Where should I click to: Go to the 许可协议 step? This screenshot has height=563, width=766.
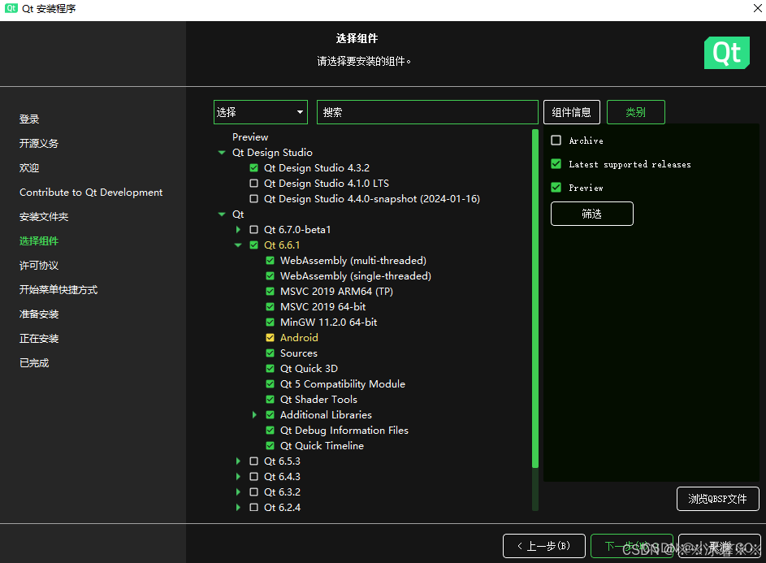[39, 266]
